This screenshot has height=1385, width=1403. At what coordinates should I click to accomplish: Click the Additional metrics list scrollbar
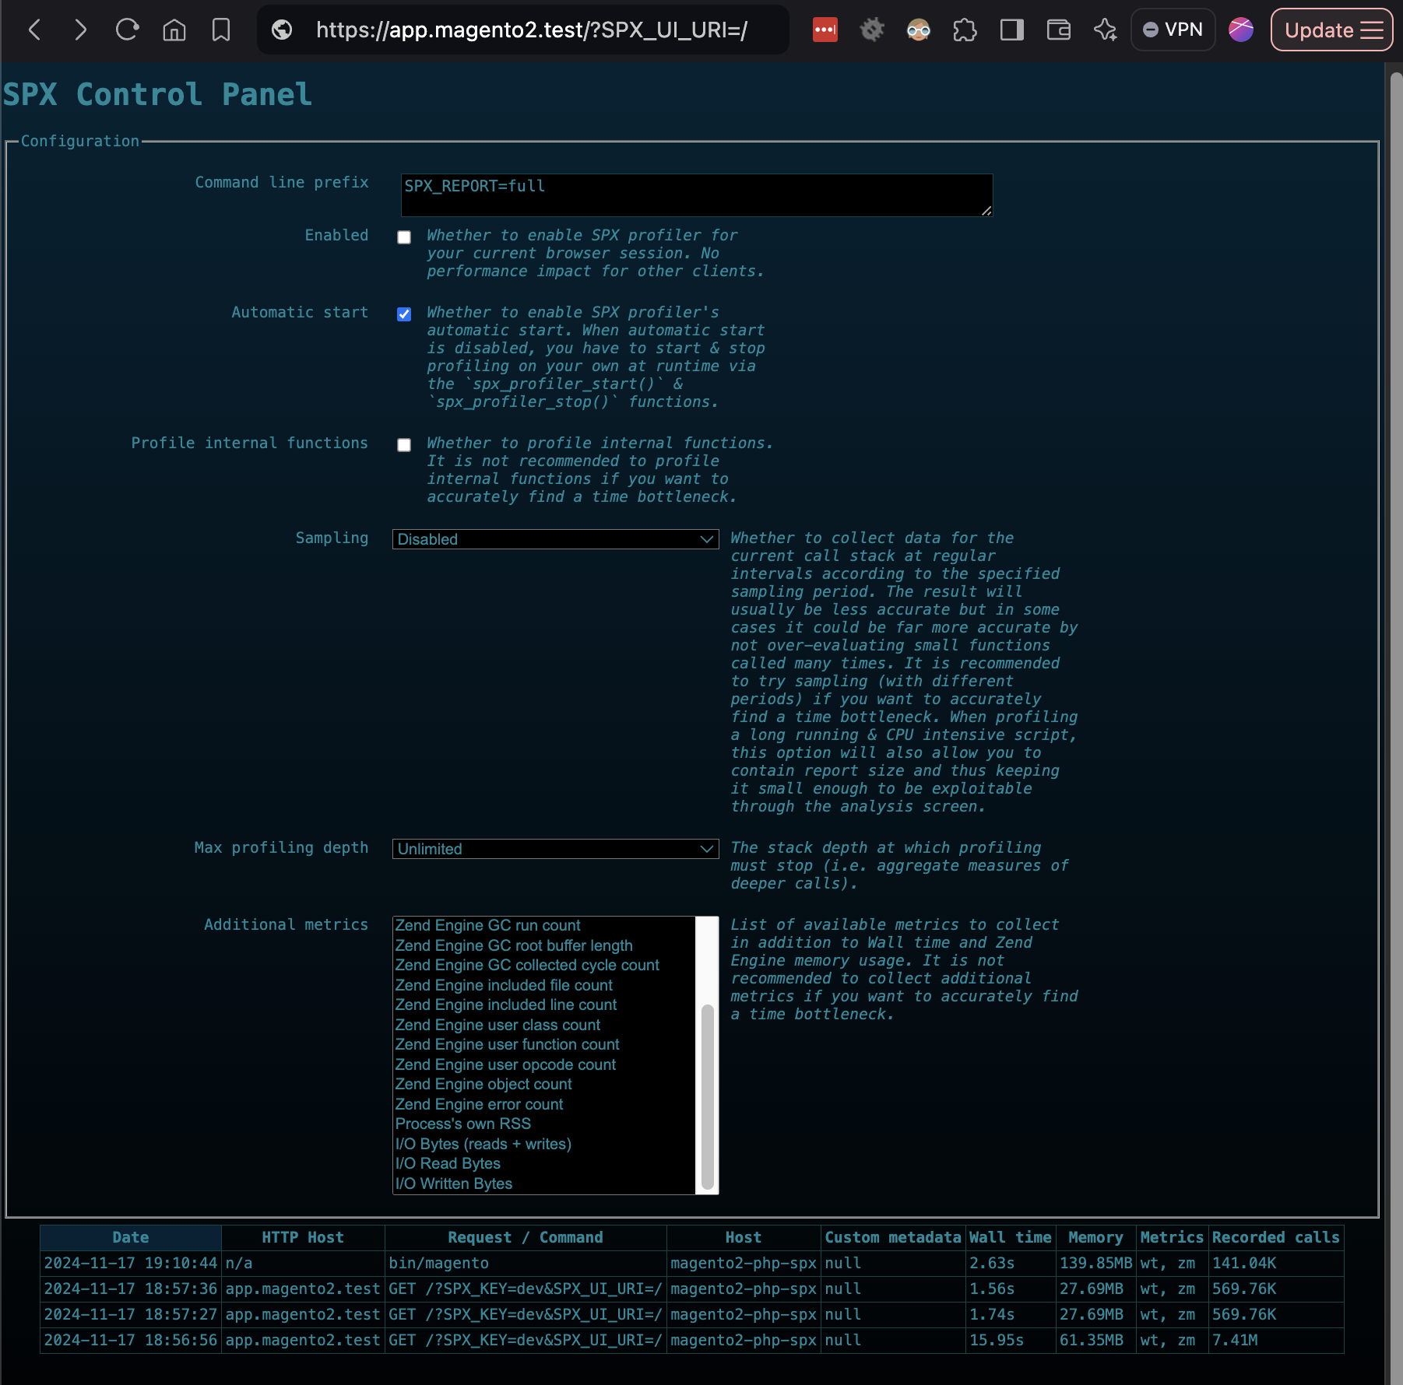pos(706,1089)
